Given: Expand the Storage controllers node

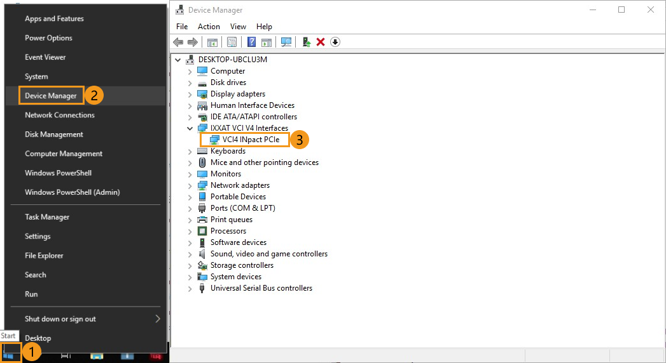Looking at the screenshot, I should [x=190, y=266].
